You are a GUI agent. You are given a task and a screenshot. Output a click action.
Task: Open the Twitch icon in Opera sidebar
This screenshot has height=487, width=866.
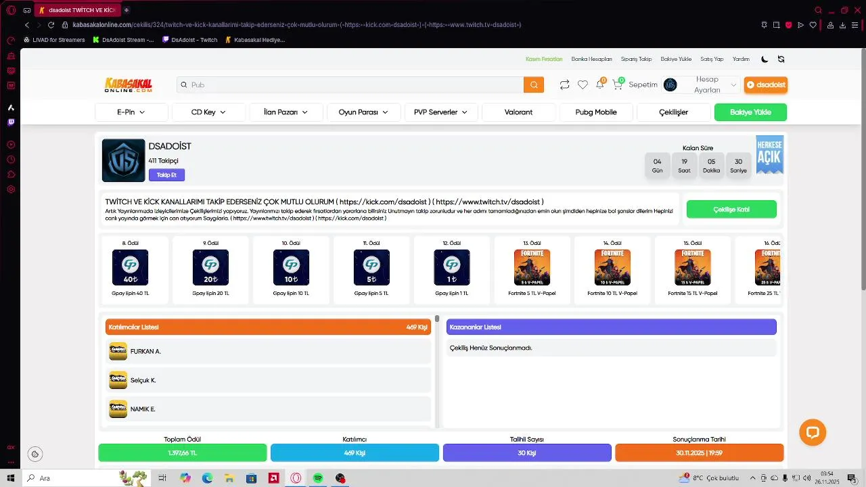click(11, 122)
